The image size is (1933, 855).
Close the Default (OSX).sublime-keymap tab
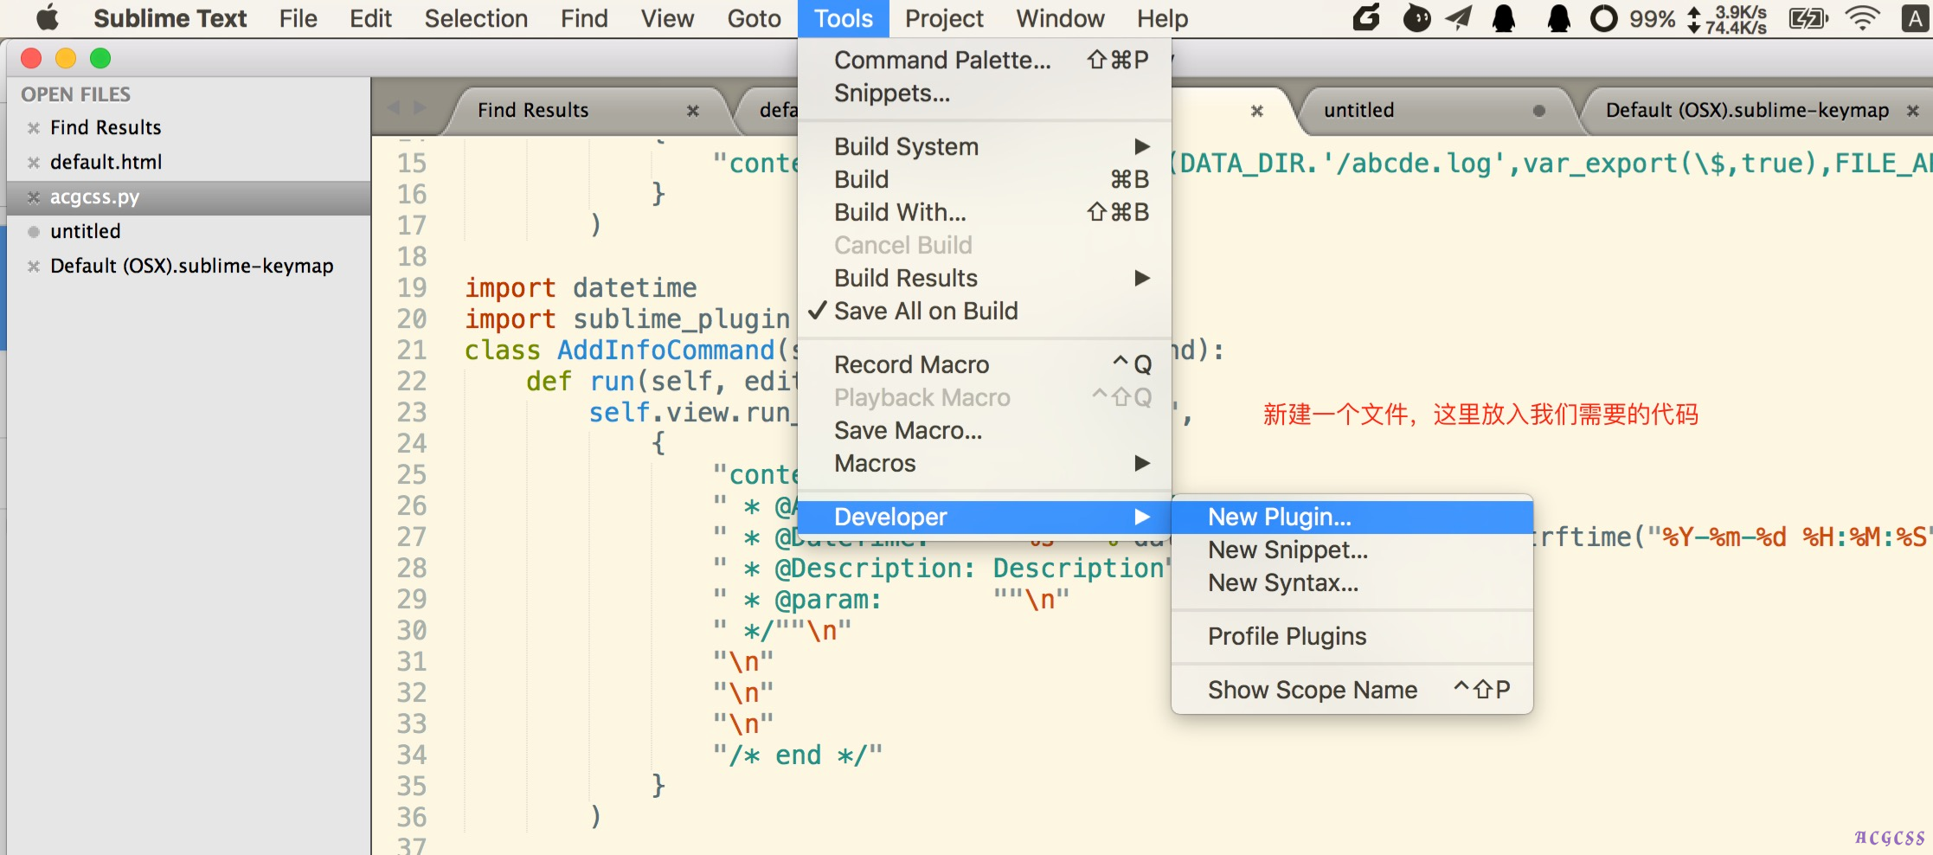(x=1913, y=111)
